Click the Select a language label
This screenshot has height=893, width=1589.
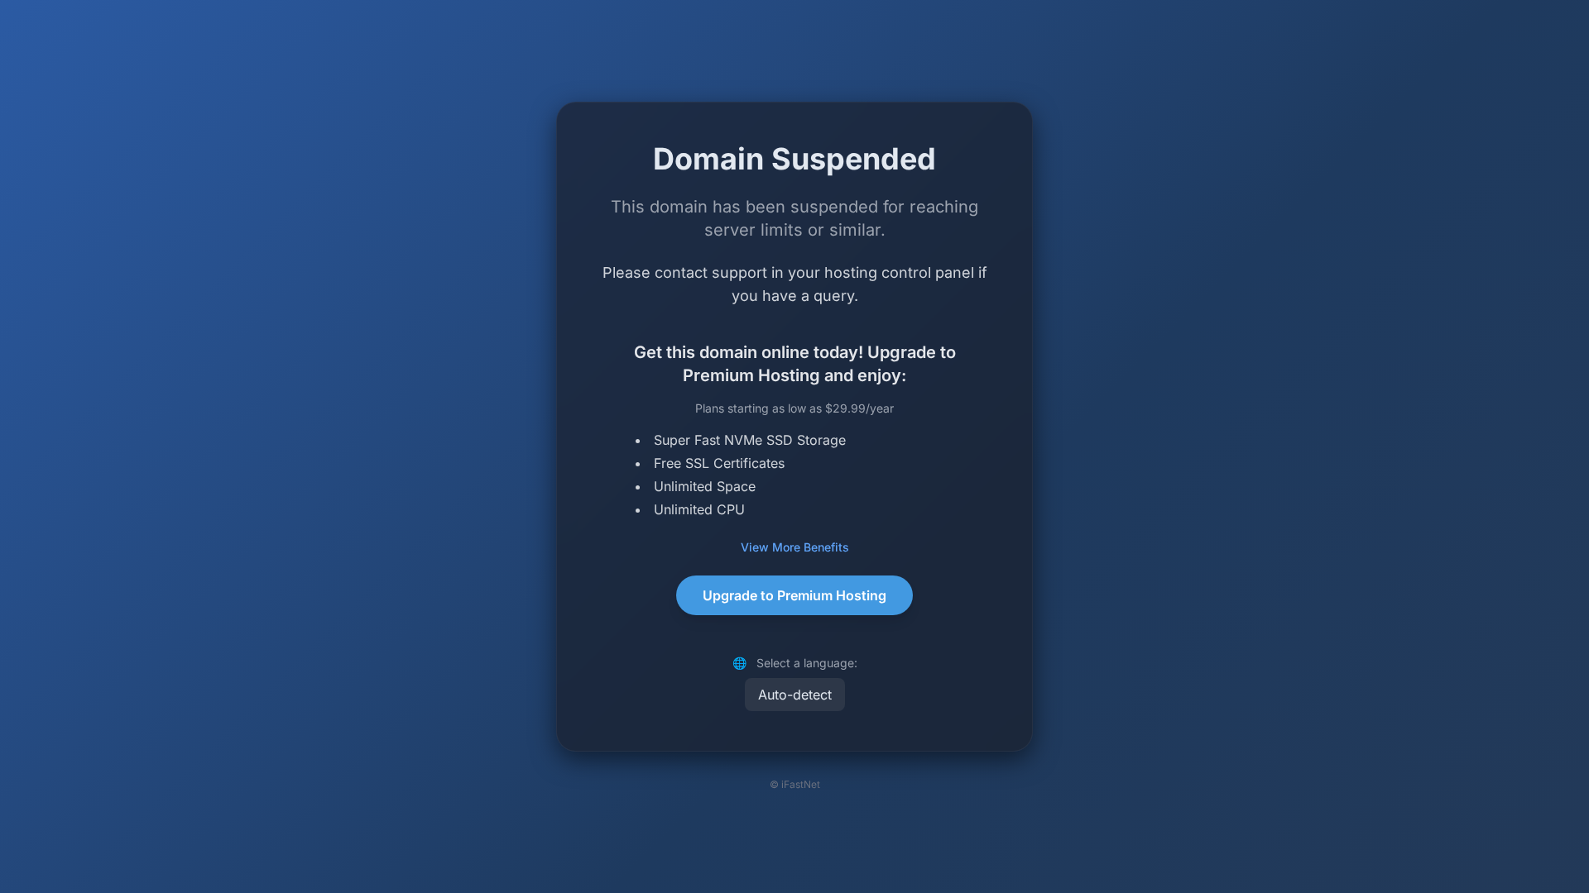807,663
